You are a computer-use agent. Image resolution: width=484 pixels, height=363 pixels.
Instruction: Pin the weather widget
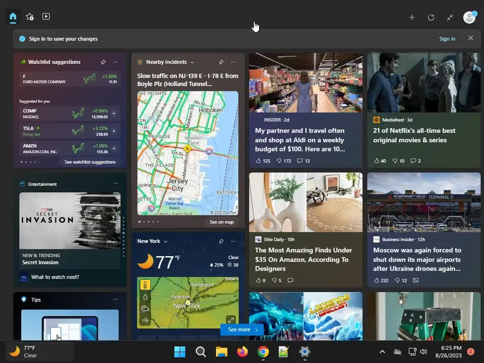click(221, 242)
